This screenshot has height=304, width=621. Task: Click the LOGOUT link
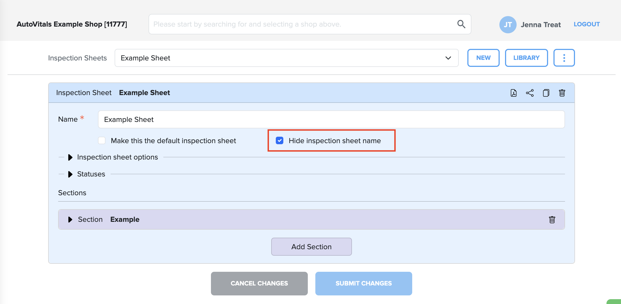(x=587, y=24)
